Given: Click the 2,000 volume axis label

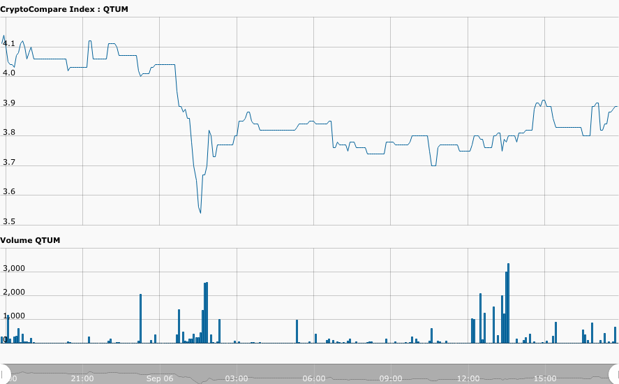Looking at the screenshot, I should [x=14, y=292].
